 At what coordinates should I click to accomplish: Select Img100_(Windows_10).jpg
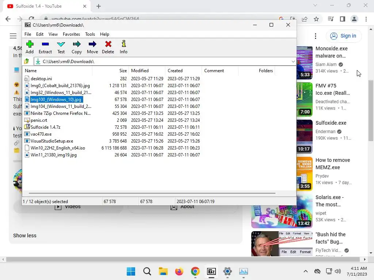pyautogui.click(x=56, y=99)
